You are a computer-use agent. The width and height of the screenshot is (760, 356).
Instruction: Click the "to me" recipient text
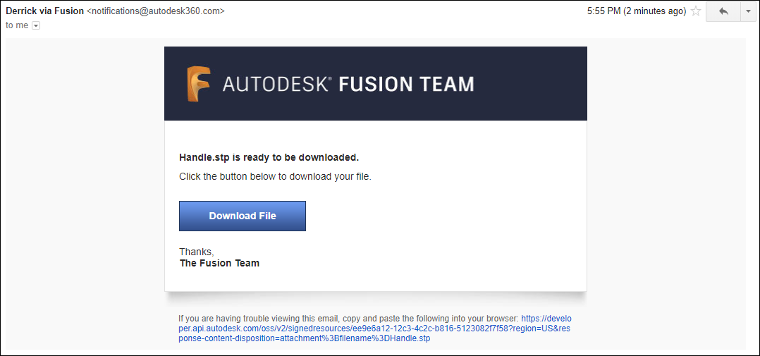[x=17, y=25]
